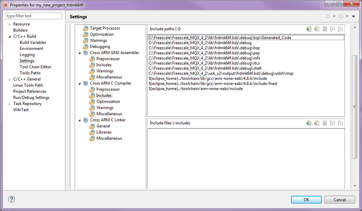This screenshot has height=211, width=362.
Task: Open the C Compiler Warnings settings
Action: tap(105, 108)
